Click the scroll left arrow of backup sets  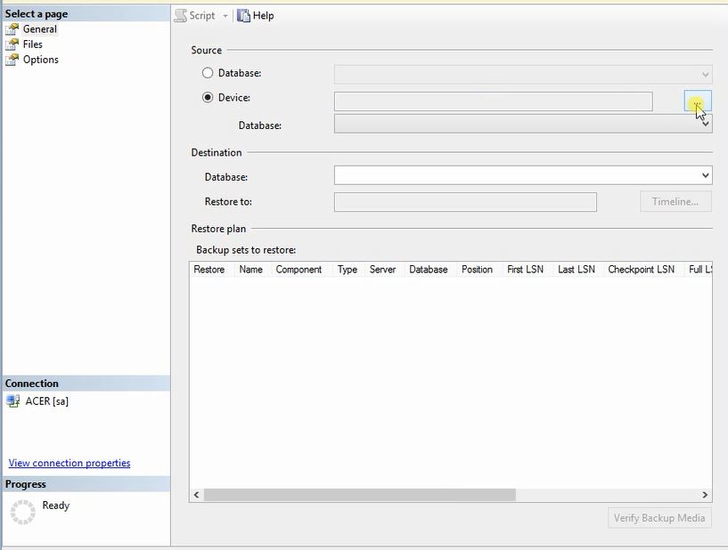click(196, 495)
